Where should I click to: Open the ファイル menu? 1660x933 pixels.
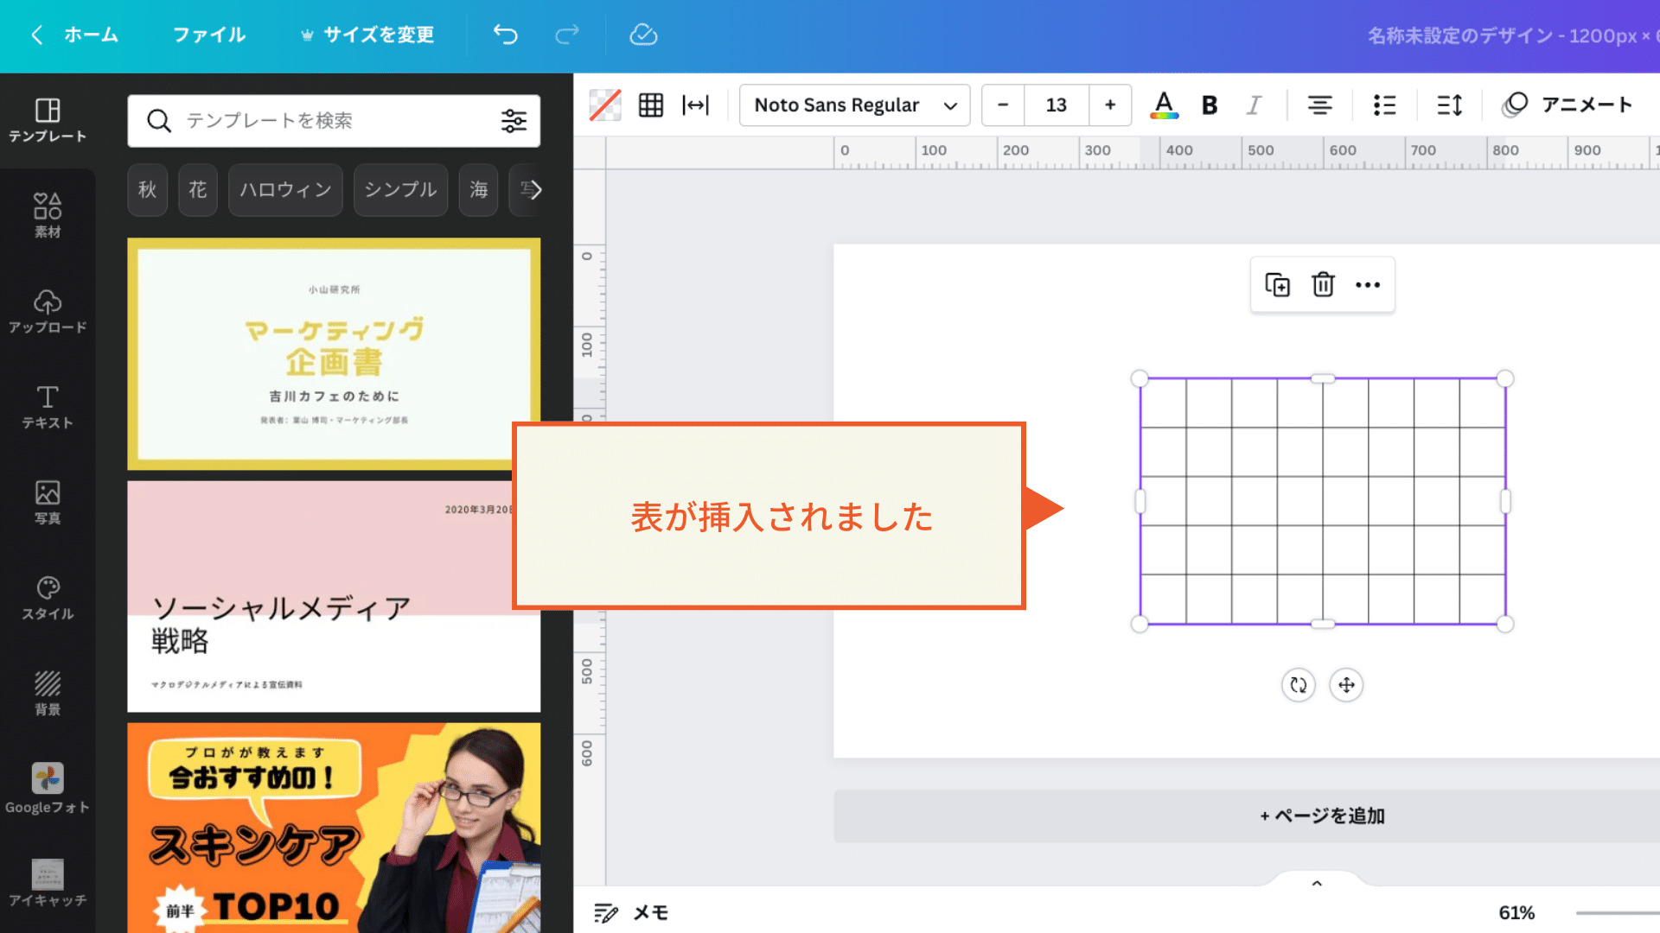coord(207,35)
